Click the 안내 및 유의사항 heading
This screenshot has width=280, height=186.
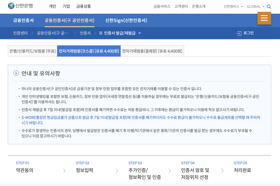41,73
